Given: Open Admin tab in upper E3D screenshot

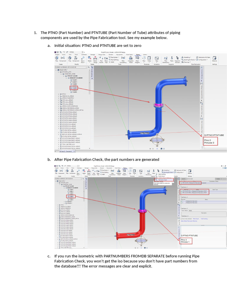Looking at the screenshot, I should point(145,55).
